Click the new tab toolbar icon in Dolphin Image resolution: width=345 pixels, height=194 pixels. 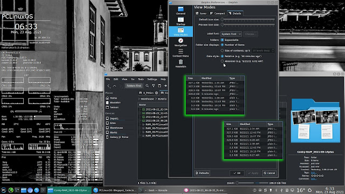[160, 86]
